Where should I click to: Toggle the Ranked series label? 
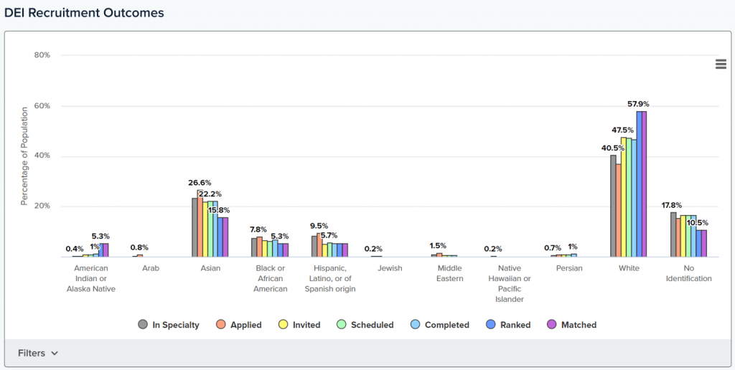click(x=516, y=325)
